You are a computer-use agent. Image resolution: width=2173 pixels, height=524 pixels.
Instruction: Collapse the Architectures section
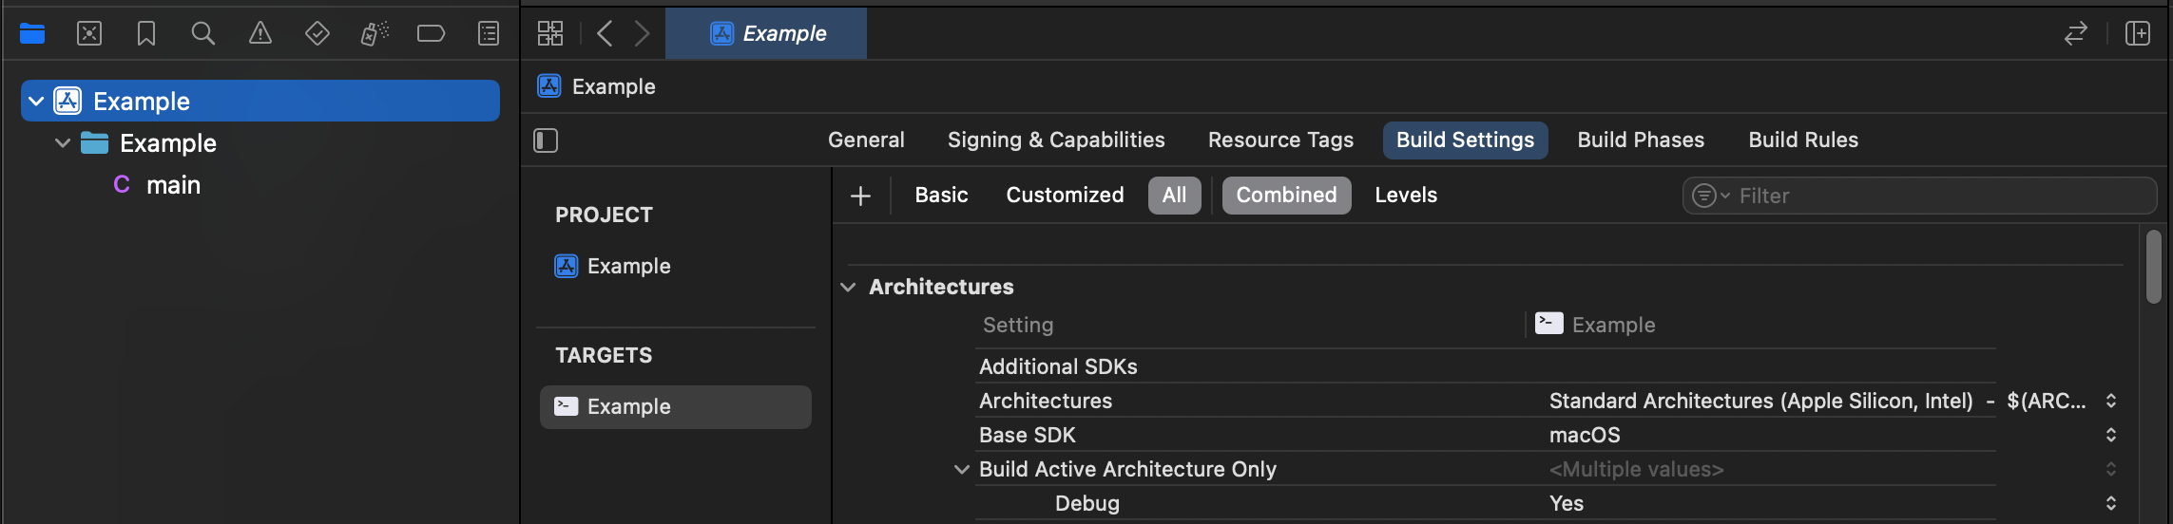tap(848, 287)
